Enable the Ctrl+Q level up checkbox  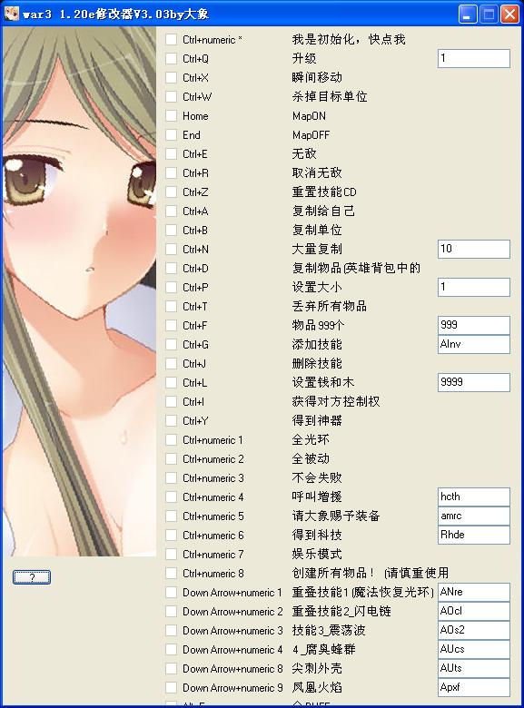pos(172,59)
